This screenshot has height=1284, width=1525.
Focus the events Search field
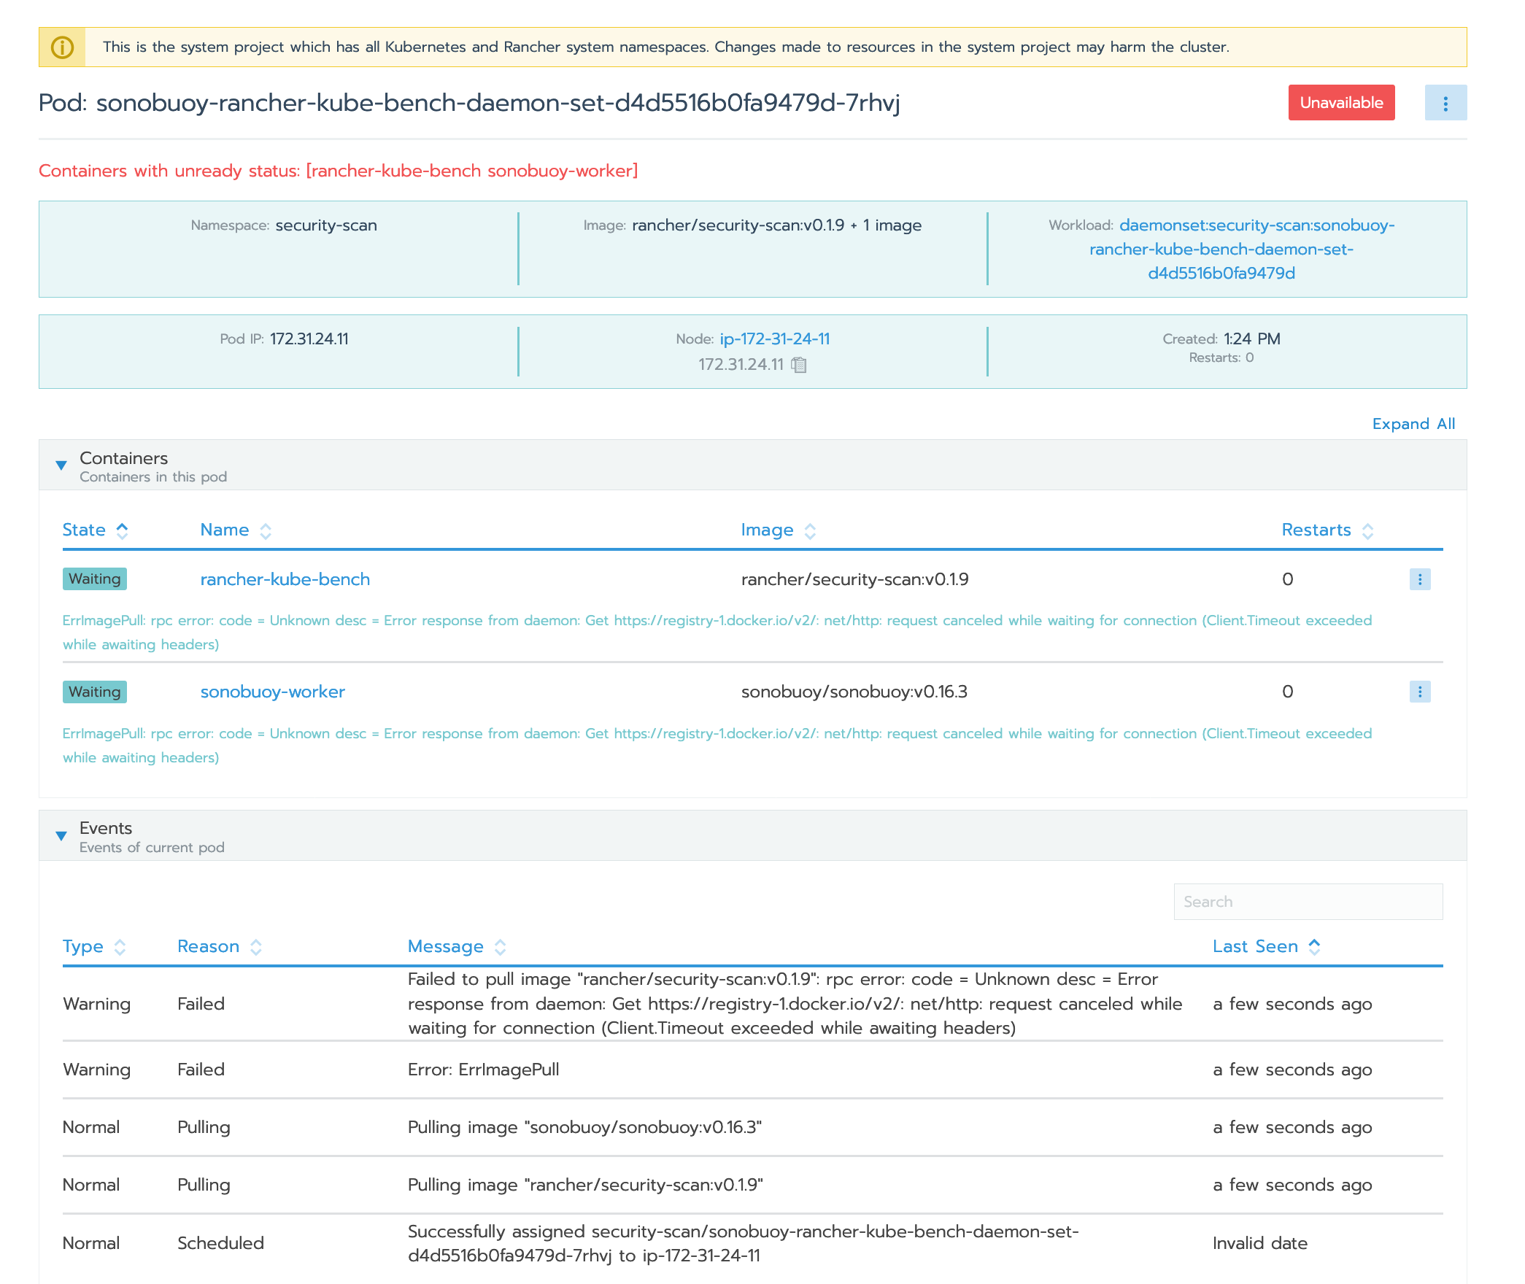pos(1308,902)
